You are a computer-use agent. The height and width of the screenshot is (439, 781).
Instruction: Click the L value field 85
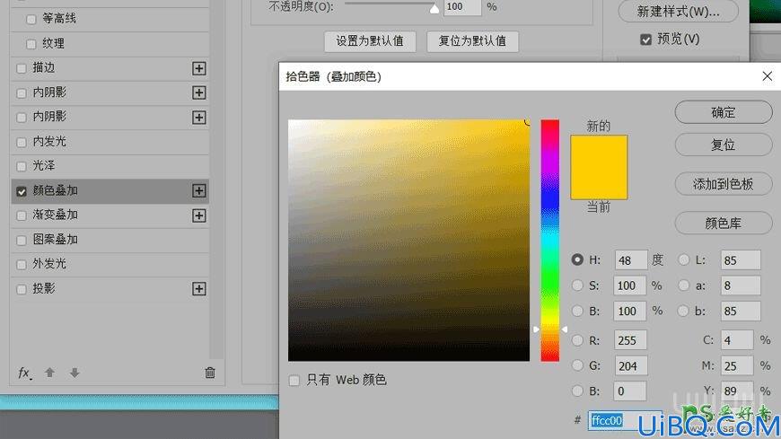(x=741, y=260)
